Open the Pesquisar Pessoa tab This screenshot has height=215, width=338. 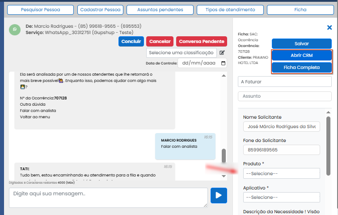(40, 9)
